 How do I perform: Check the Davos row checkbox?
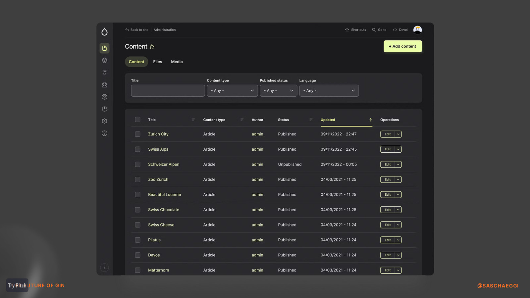137,255
